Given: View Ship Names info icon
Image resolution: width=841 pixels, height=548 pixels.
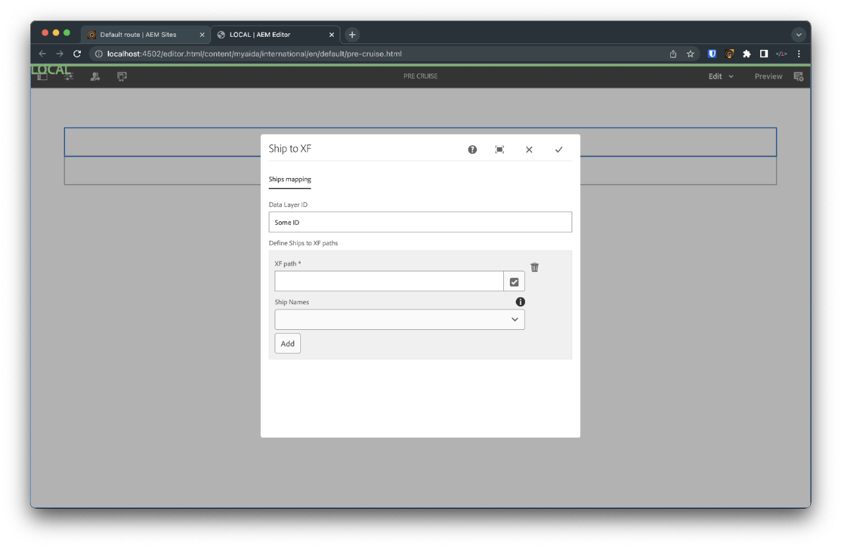Looking at the screenshot, I should click(520, 302).
